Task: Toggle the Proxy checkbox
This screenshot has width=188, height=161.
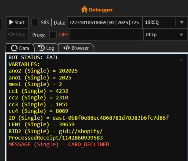Action: [53, 35]
